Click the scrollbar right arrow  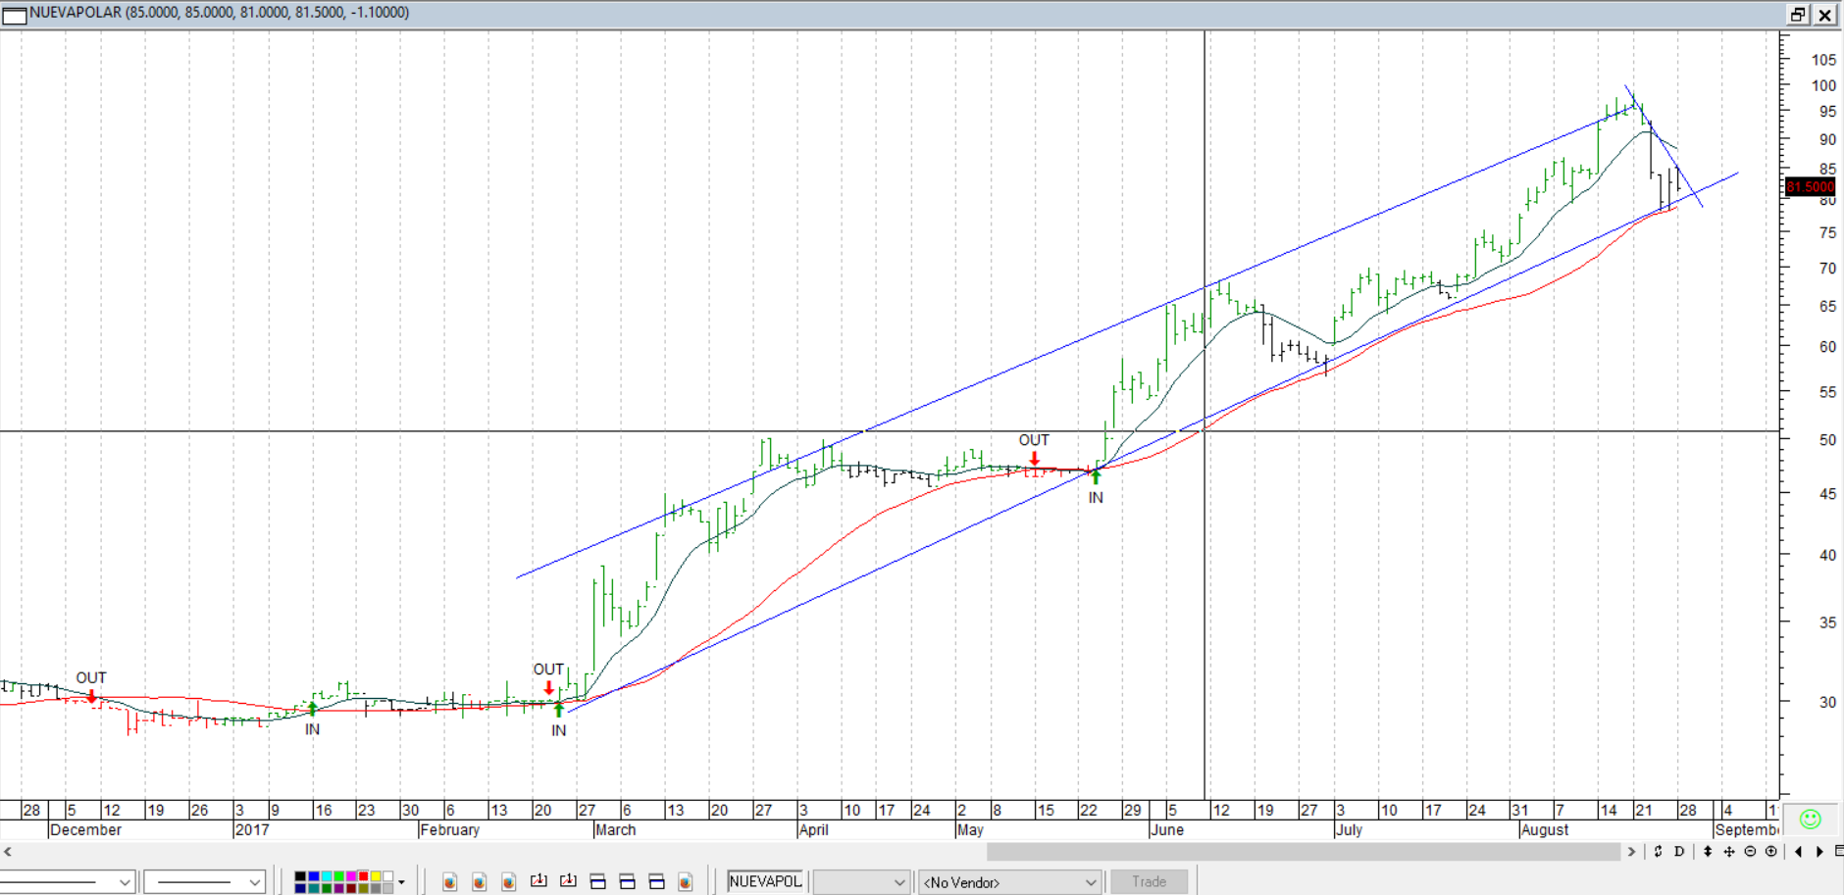pyautogui.click(x=1631, y=852)
